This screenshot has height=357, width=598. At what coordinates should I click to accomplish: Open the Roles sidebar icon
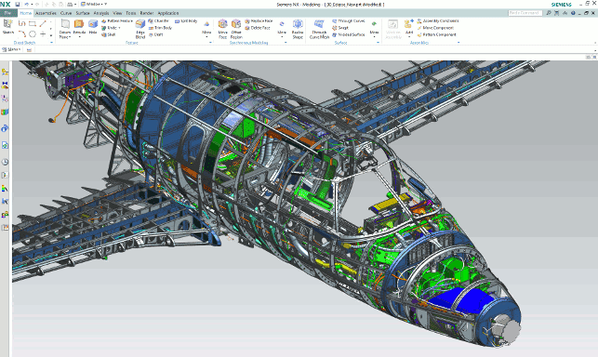[5, 215]
